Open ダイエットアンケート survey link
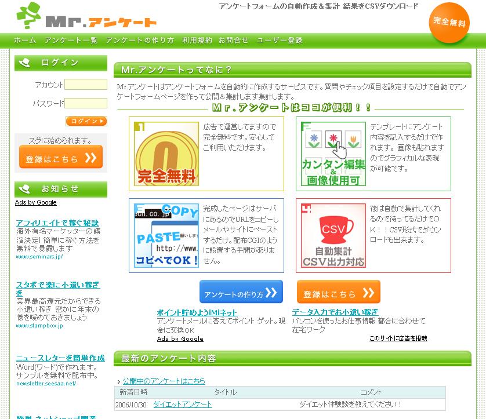 tap(183, 405)
